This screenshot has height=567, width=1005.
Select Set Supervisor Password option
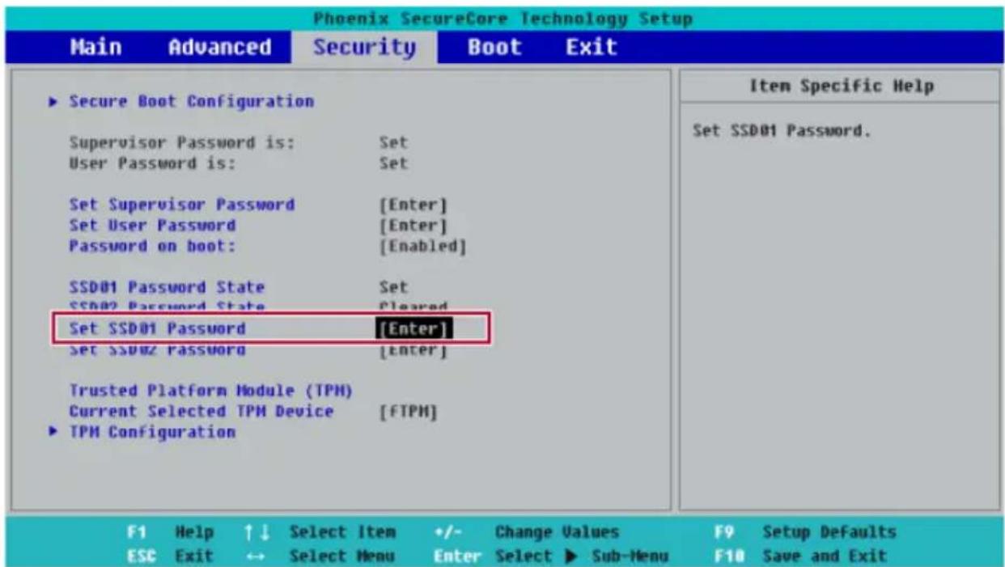[181, 204]
